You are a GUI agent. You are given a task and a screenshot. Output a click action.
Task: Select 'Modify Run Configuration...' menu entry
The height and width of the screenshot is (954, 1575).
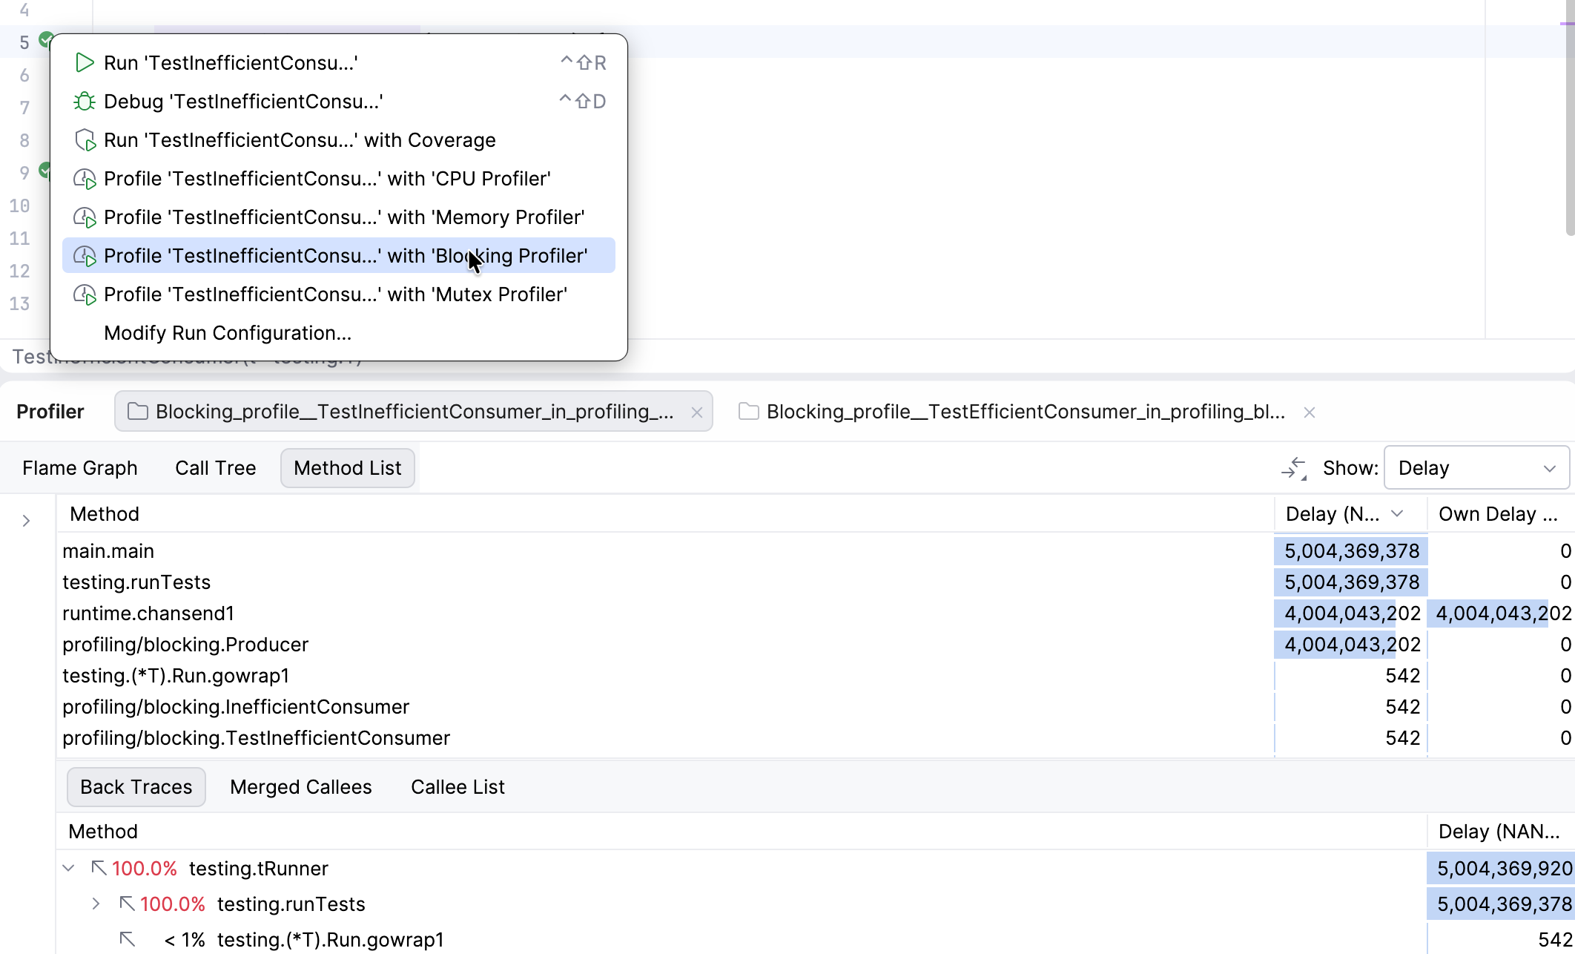228,332
